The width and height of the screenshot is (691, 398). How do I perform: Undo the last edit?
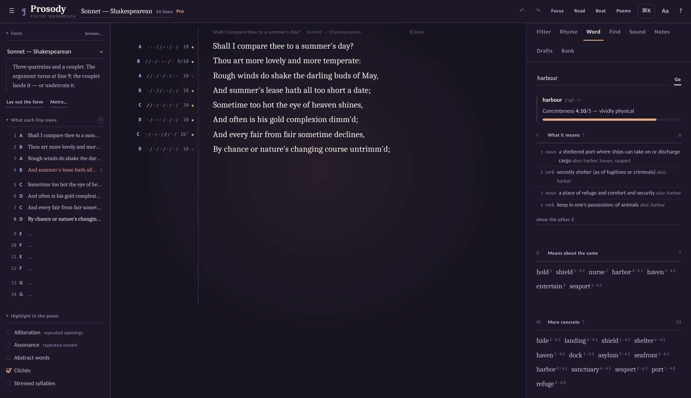pyautogui.click(x=522, y=11)
